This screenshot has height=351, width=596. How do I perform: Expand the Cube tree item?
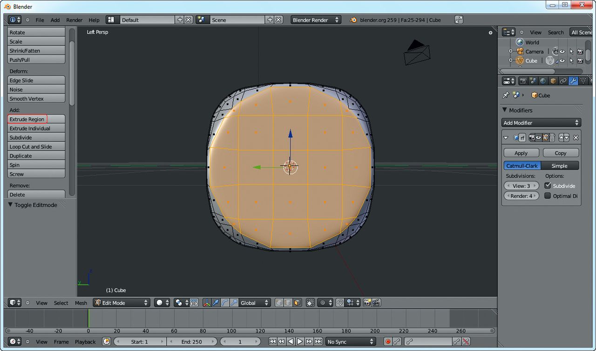click(510, 61)
